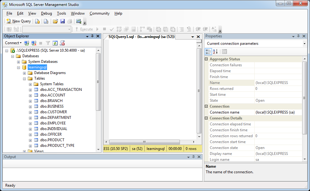310x191 pixels.
Task: Click the Disconnect icon in Object Explorer
Action: point(34,43)
